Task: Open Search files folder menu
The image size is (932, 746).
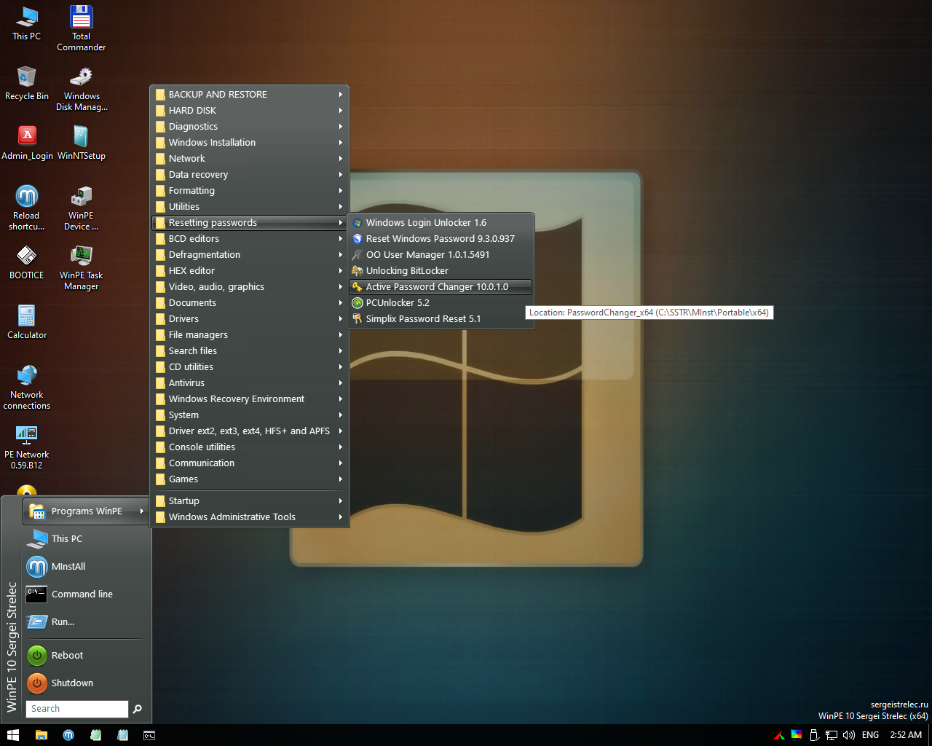Action: click(x=249, y=350)
